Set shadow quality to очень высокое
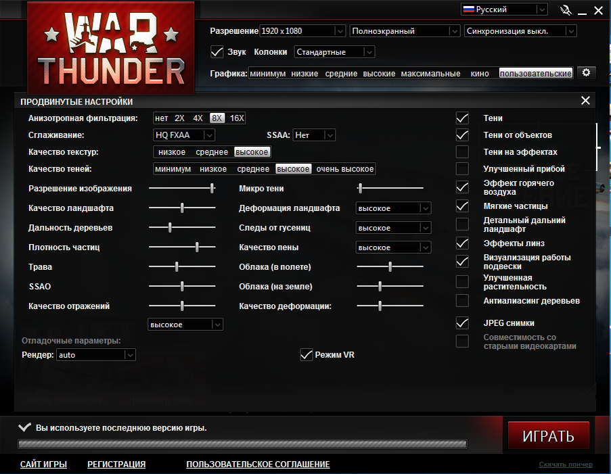This screenshot has height=474, width=611. (x=345, y=169)
